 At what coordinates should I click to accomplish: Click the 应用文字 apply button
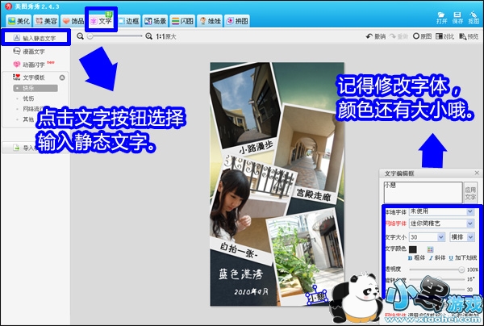pos(470,193)
